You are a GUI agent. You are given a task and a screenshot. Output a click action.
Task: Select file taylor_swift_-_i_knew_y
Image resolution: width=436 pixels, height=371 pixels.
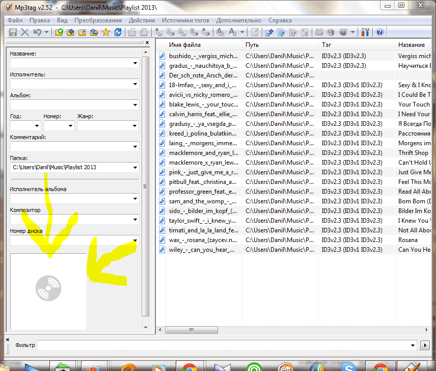(202, 221)
